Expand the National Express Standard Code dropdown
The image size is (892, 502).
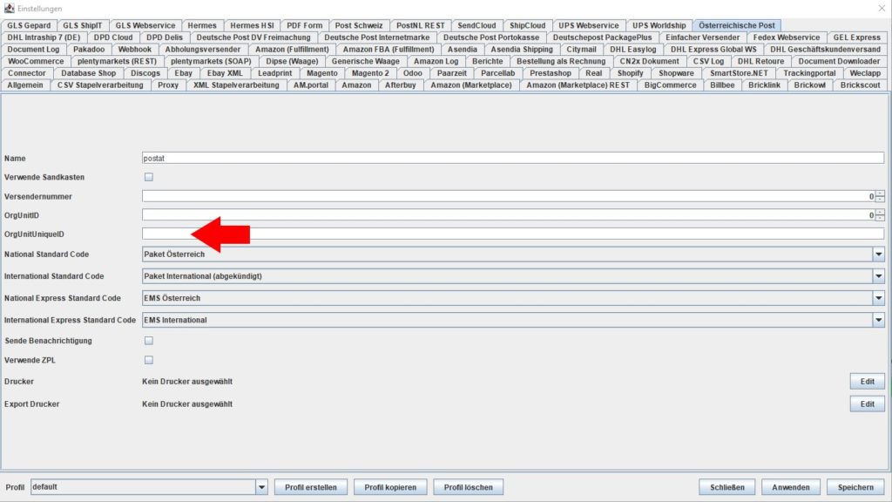click(878, 298)
